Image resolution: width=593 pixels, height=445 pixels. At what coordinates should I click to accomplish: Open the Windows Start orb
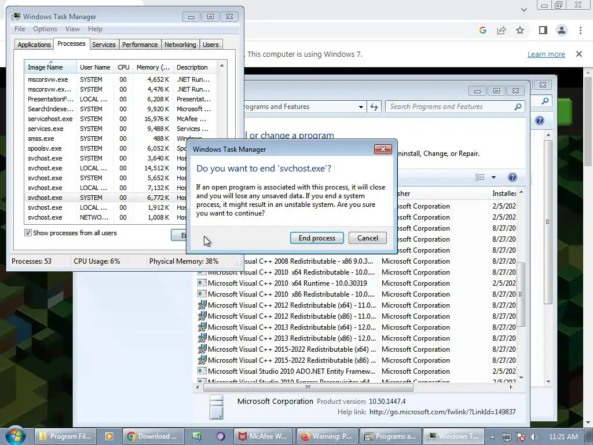[15, 435]
